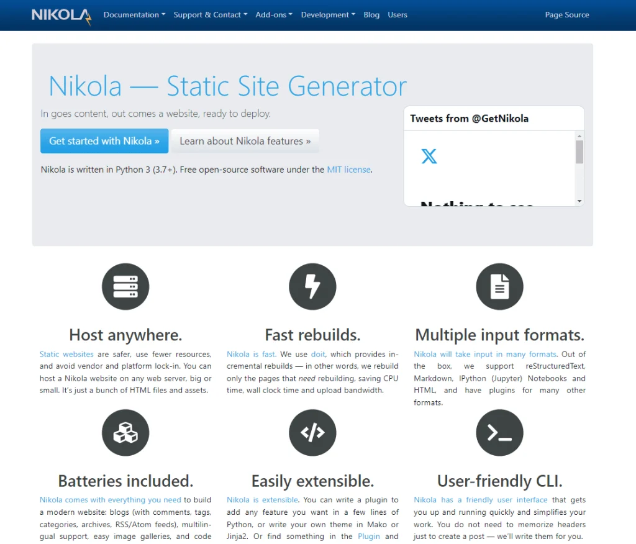This screenshot has height=544, width=636.
Task: Open the MIT license link
Action: point(349,170)
